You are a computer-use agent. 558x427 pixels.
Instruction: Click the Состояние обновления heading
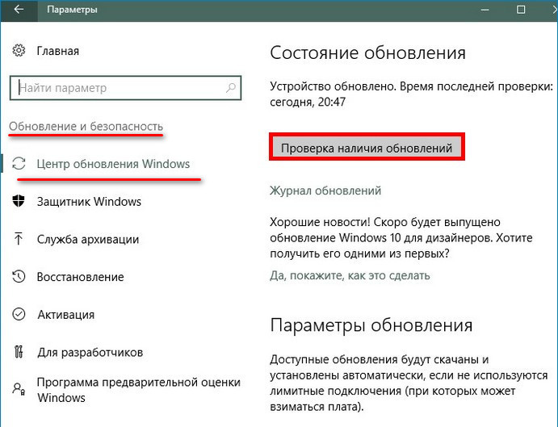(367, 53)
